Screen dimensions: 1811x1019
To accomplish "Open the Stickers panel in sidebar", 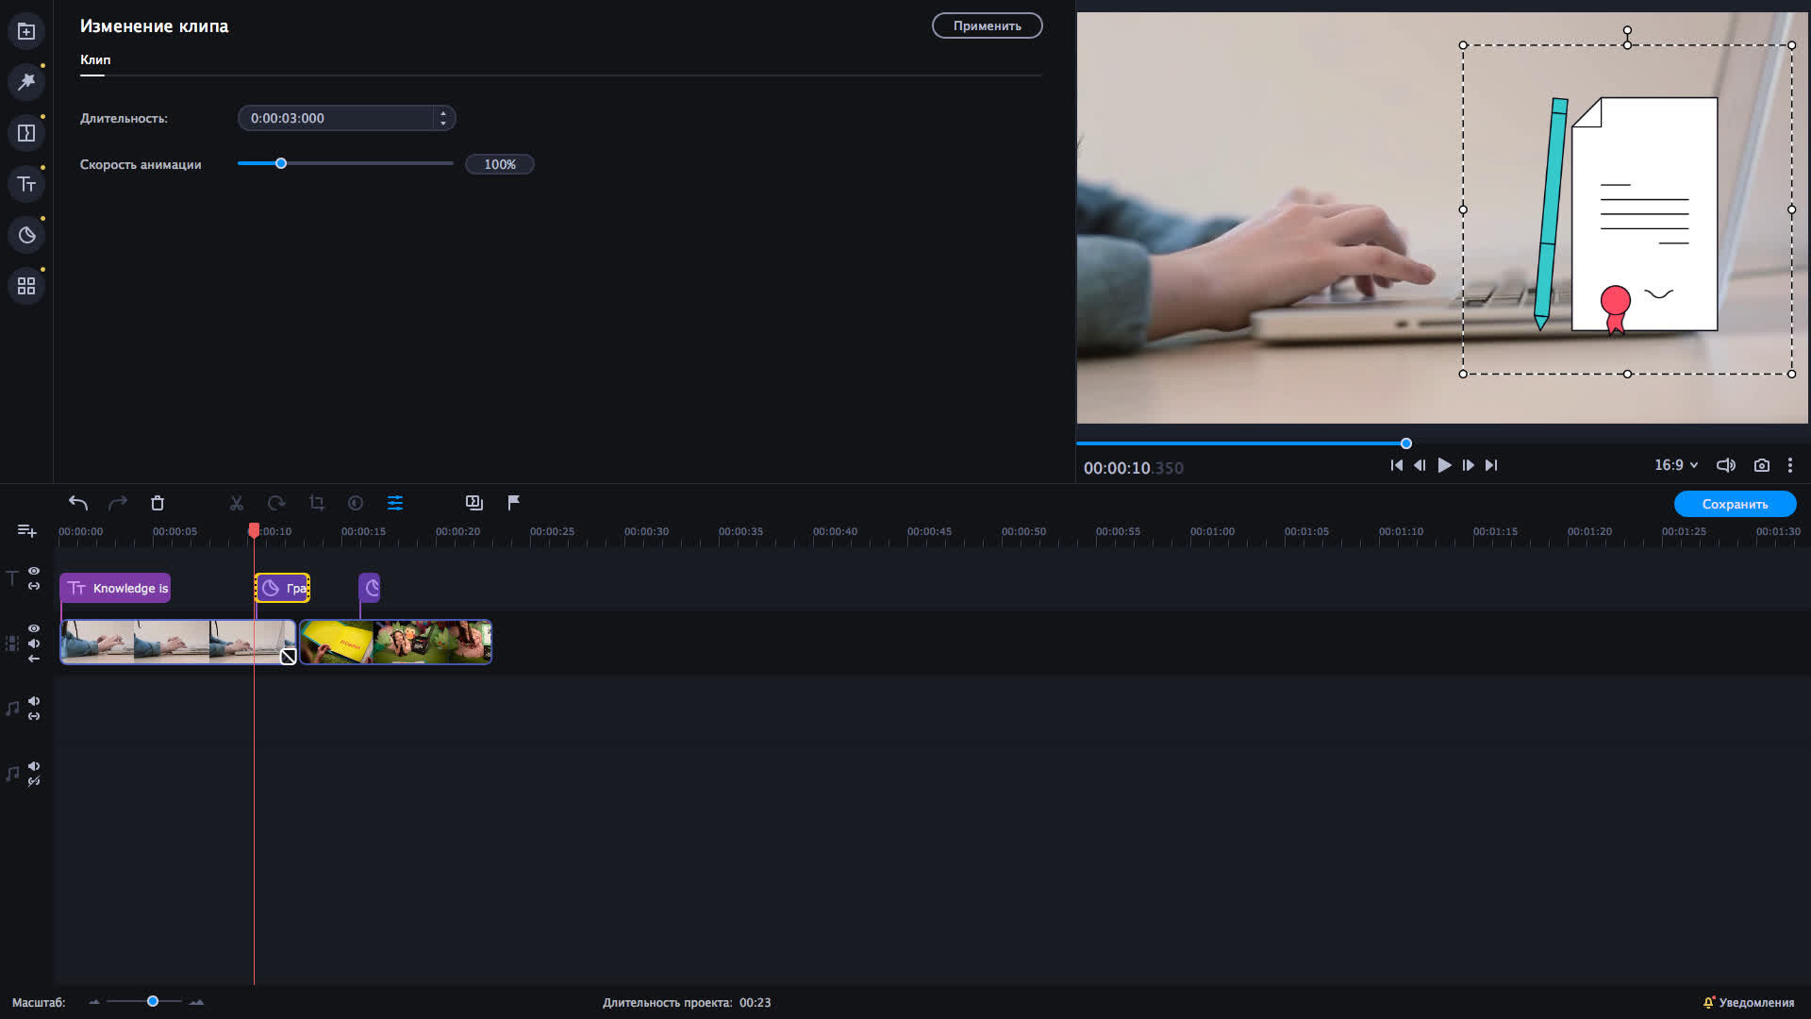I will click(26, 235).
